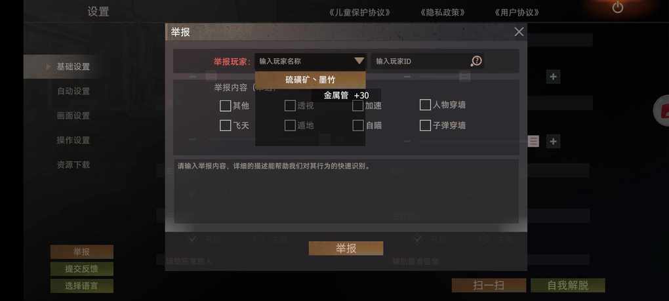Check the 子弹穿墙 option
Screen dimensions: 669x301
(x=425, y=125)
